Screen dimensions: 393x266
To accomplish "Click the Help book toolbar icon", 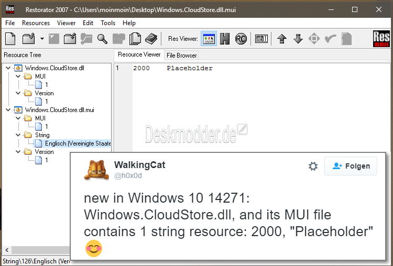I will [x=151, y=39].
